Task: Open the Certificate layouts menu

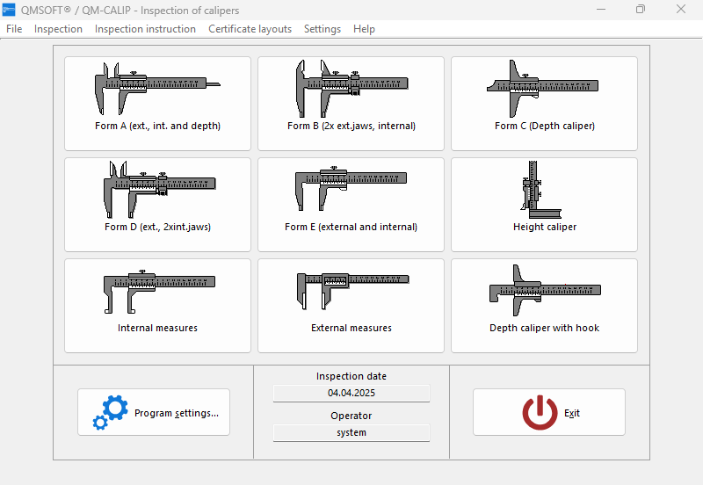Action: click(x=250, y=29)
